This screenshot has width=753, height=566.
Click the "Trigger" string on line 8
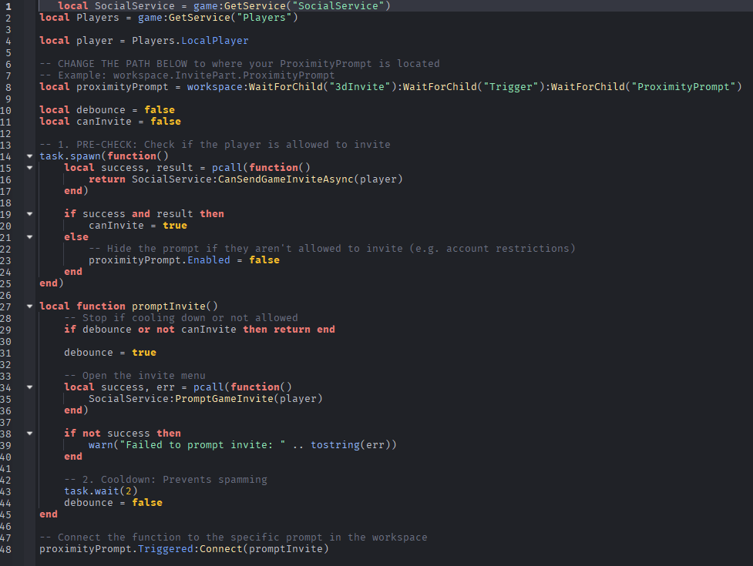point(510,87)
